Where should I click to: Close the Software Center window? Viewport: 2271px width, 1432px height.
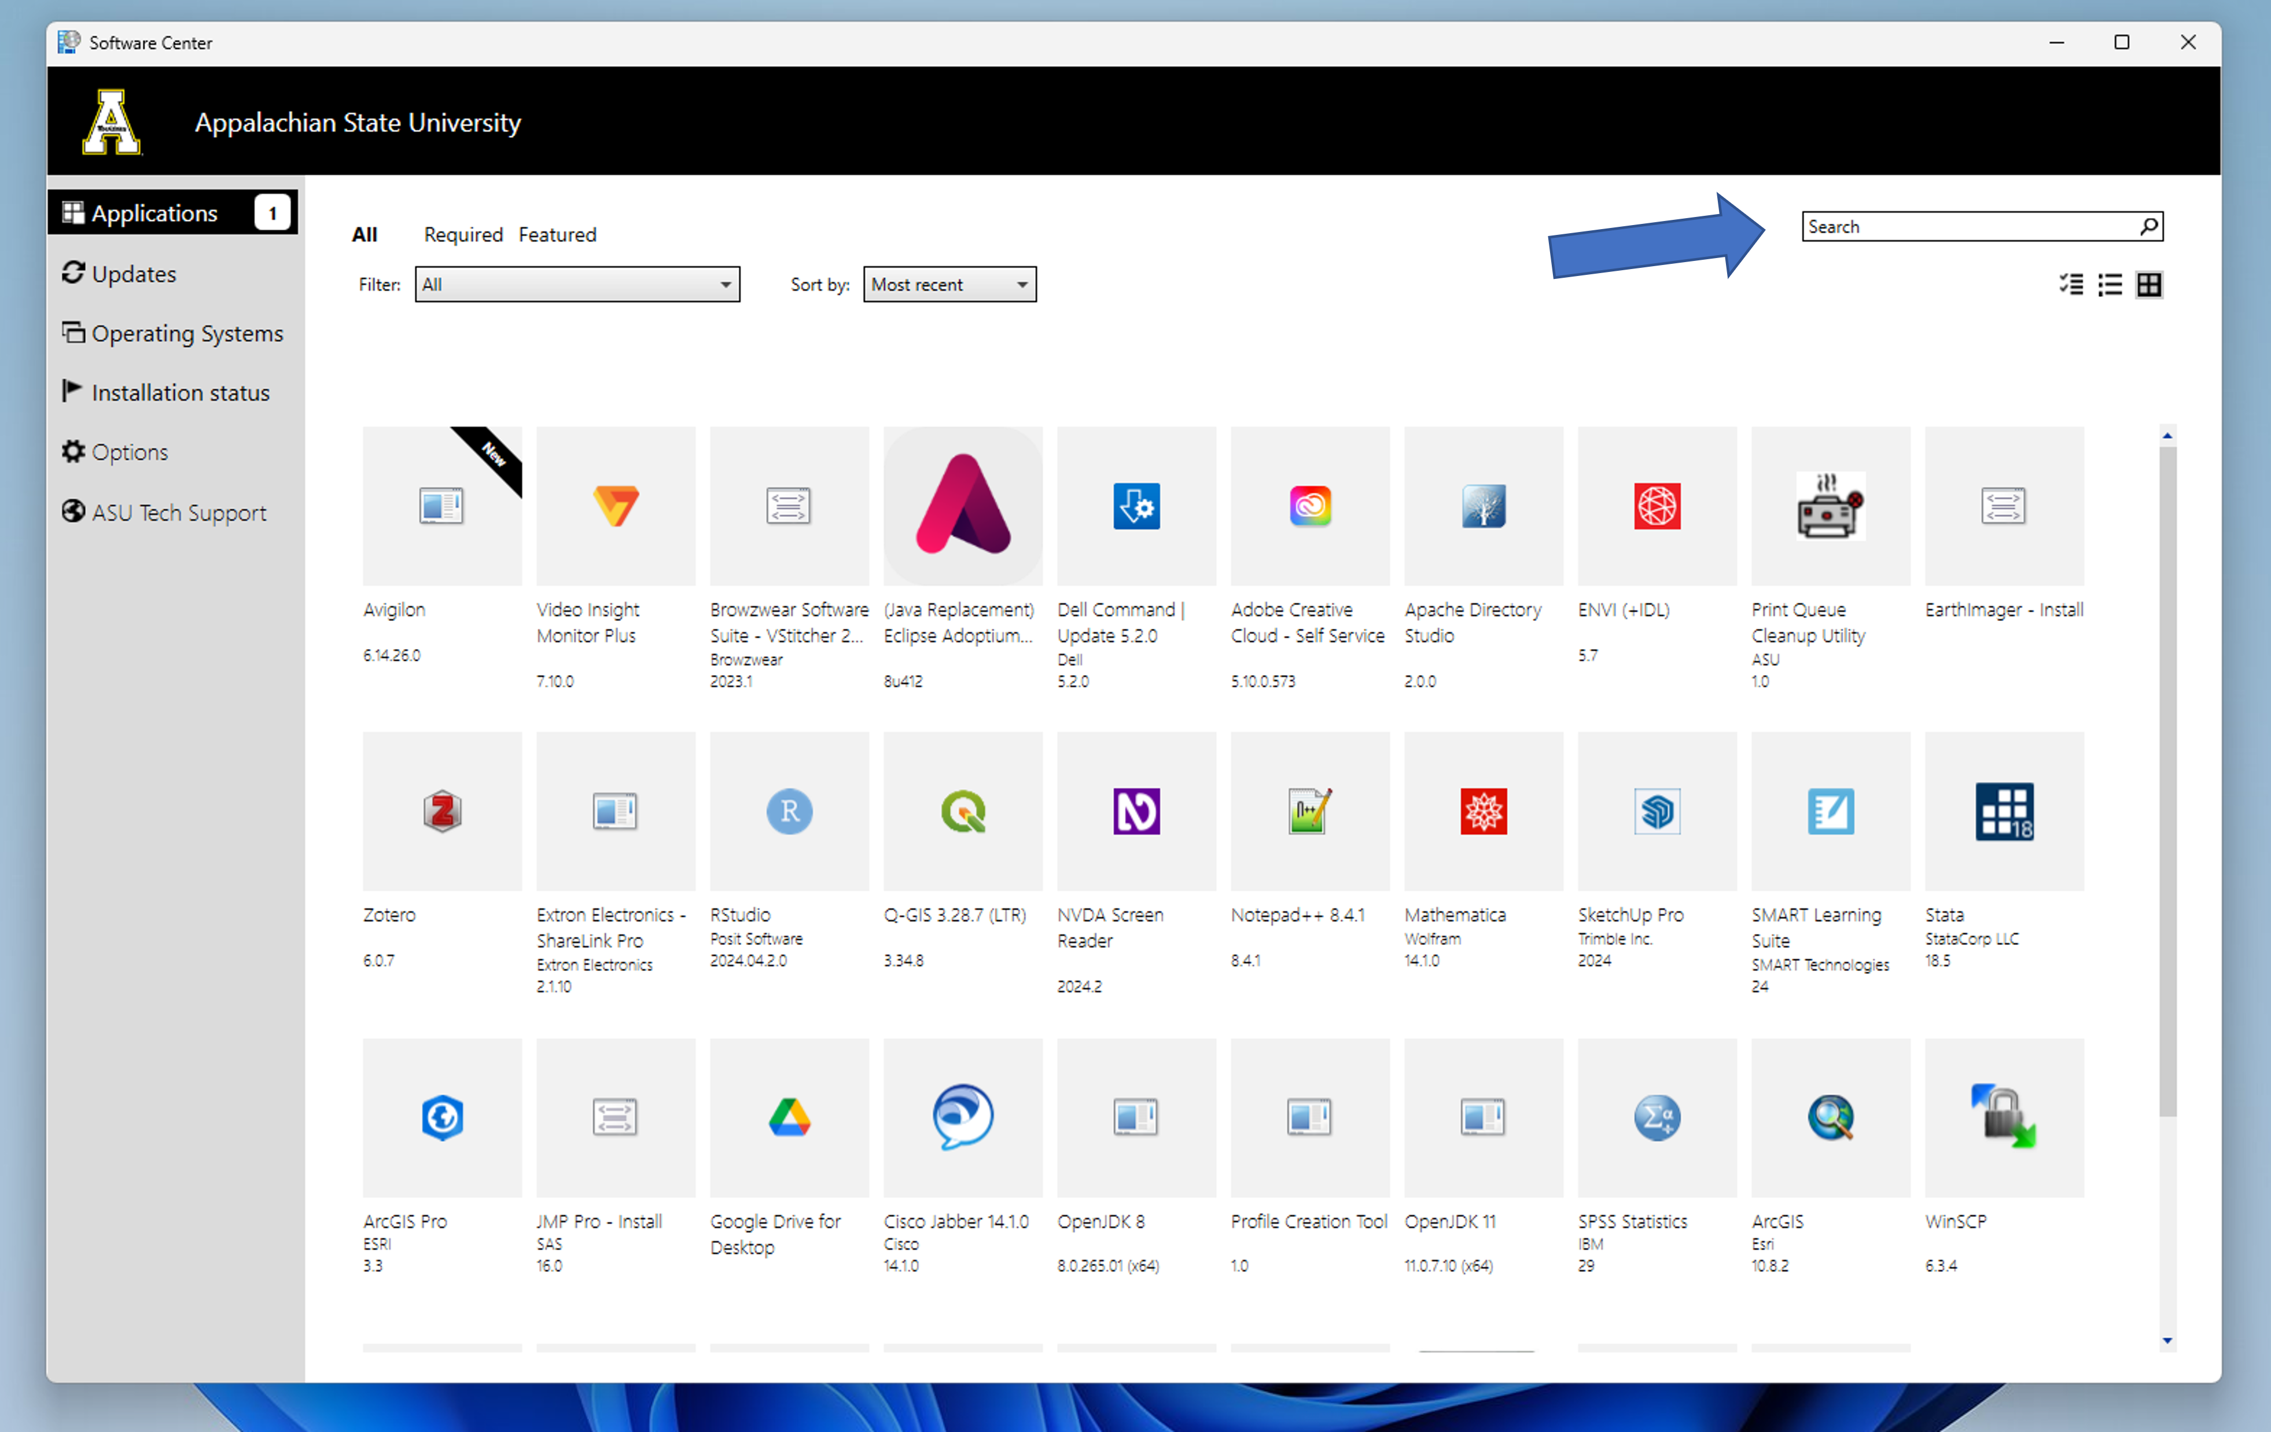coord(2188,42)
